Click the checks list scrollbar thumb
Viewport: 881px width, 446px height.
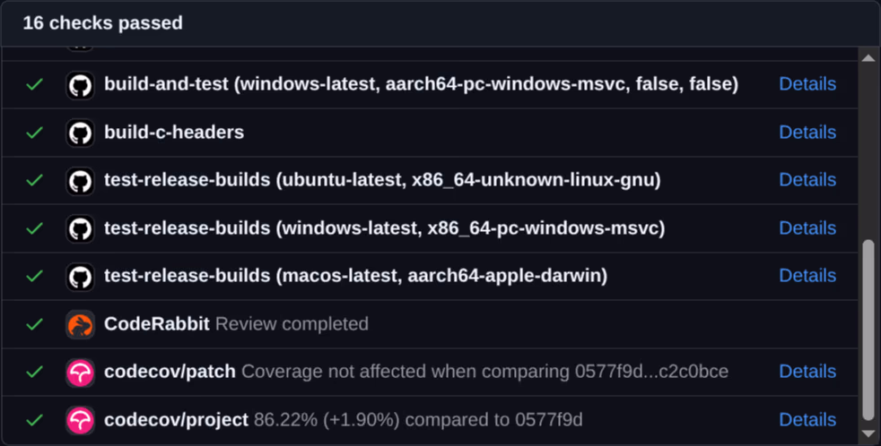pos(868,328)
